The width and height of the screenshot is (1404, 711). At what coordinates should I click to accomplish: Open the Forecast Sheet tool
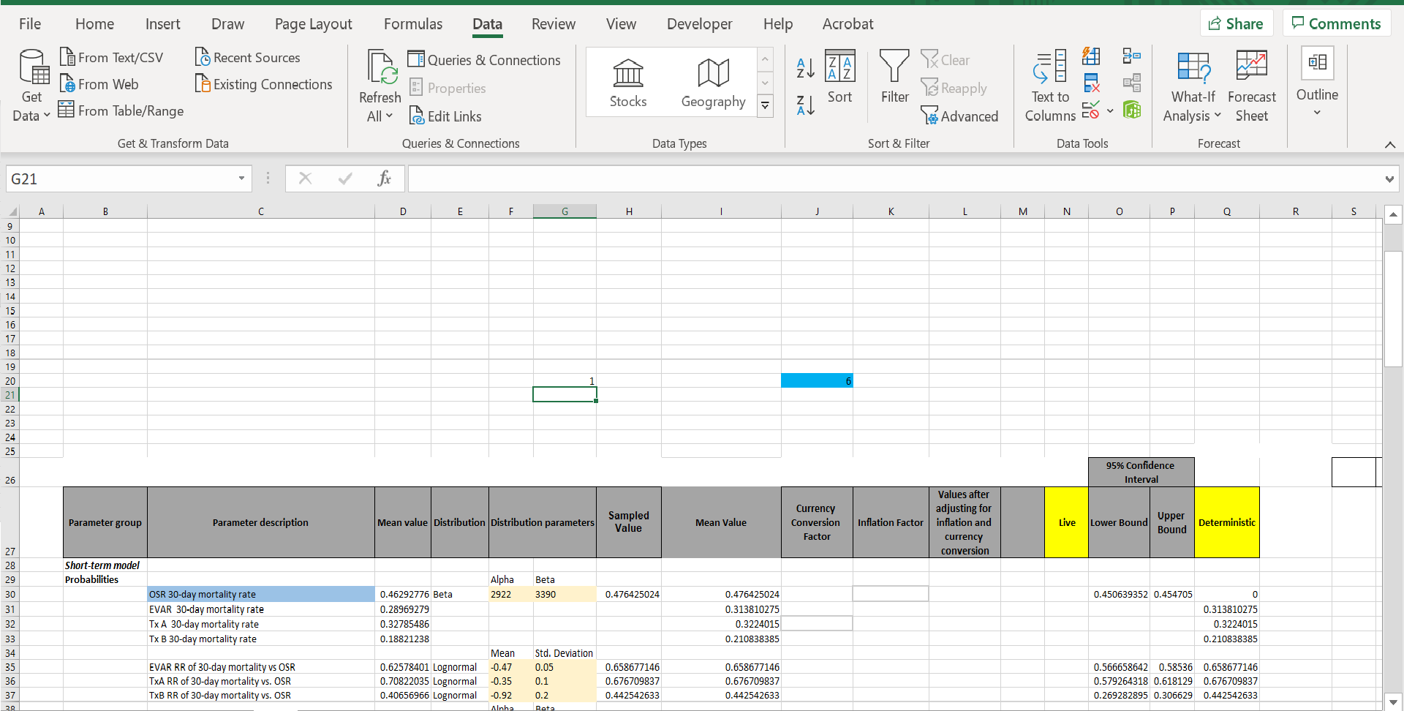(x=1251, y=84)
